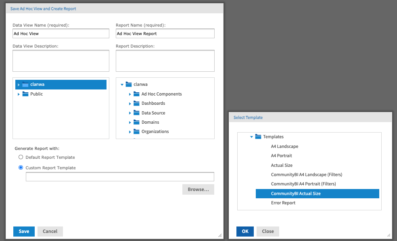Viewport: 397px width, 241px height.
Task: Click the Save button
Action: pyautogui.click(x=24, y=231)
